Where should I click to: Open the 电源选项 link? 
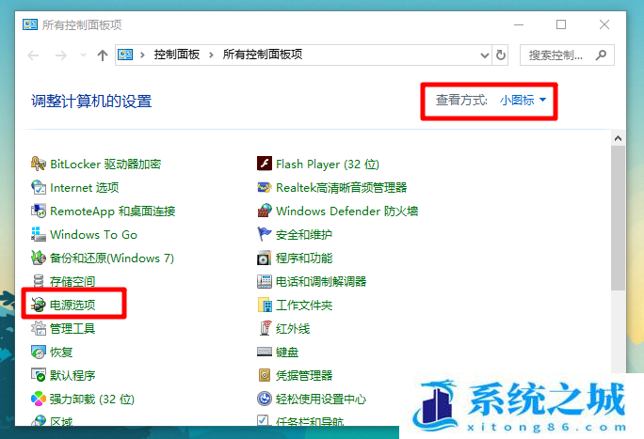click(x=72, y=305)
